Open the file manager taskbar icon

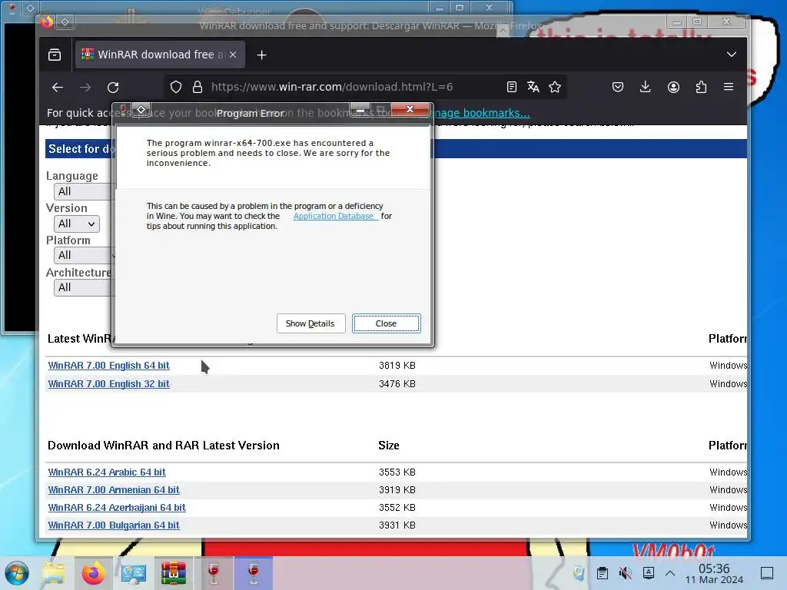pos(54,573)
